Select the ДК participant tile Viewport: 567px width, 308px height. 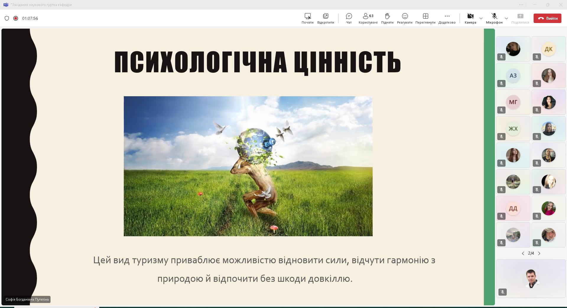549,49
